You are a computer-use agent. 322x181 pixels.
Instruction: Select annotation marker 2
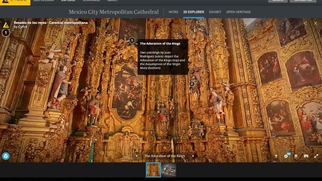(x=192, y=83)
